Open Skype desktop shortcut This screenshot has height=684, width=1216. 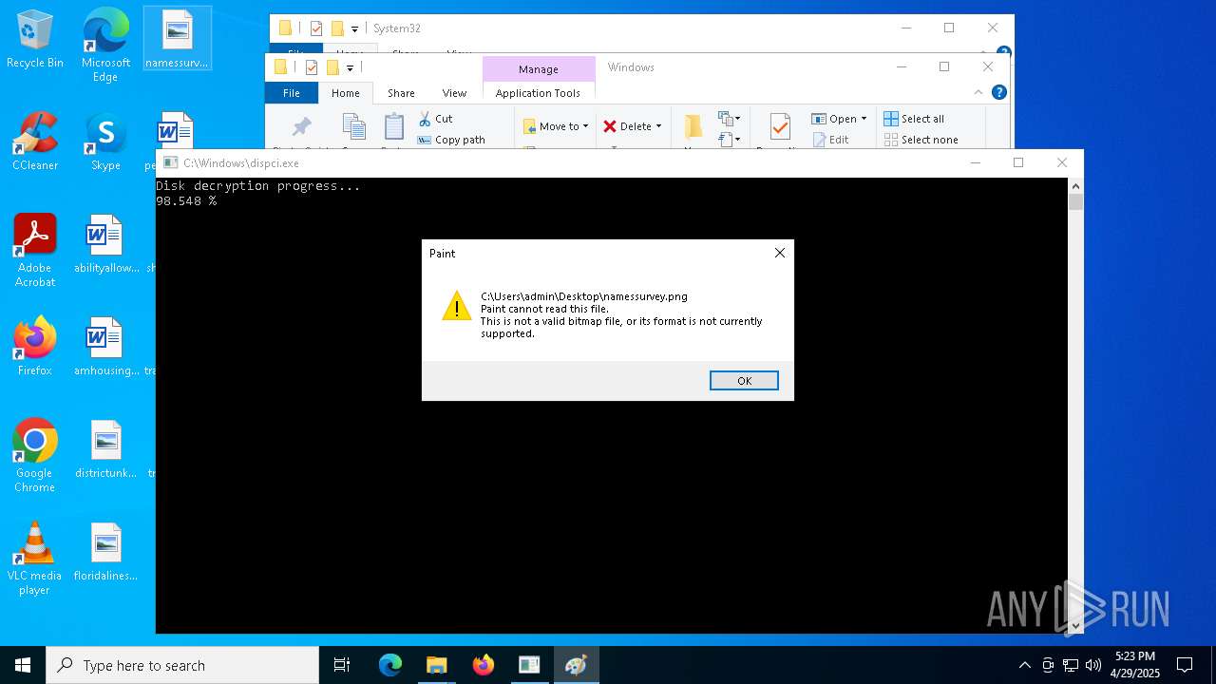(105, 142)
